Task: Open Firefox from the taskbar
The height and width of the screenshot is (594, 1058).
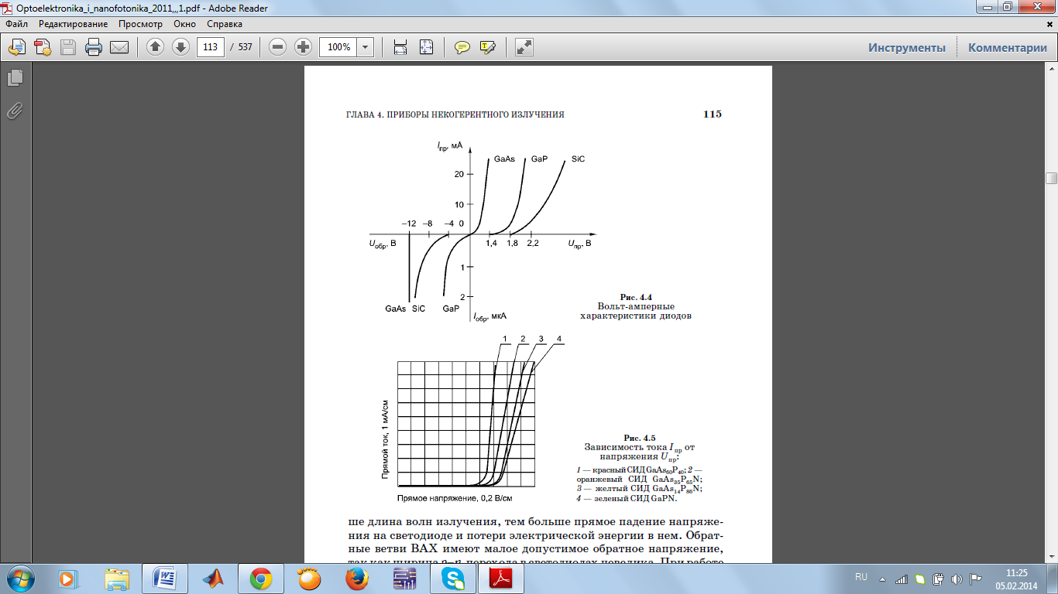Action: pos(357,578)
